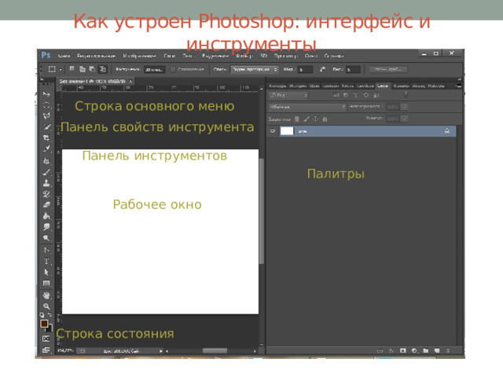
Task: Open the layer filter type dropdown
Action: pos(288,95)
